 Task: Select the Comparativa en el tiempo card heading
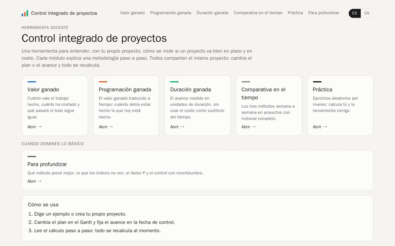264,93
